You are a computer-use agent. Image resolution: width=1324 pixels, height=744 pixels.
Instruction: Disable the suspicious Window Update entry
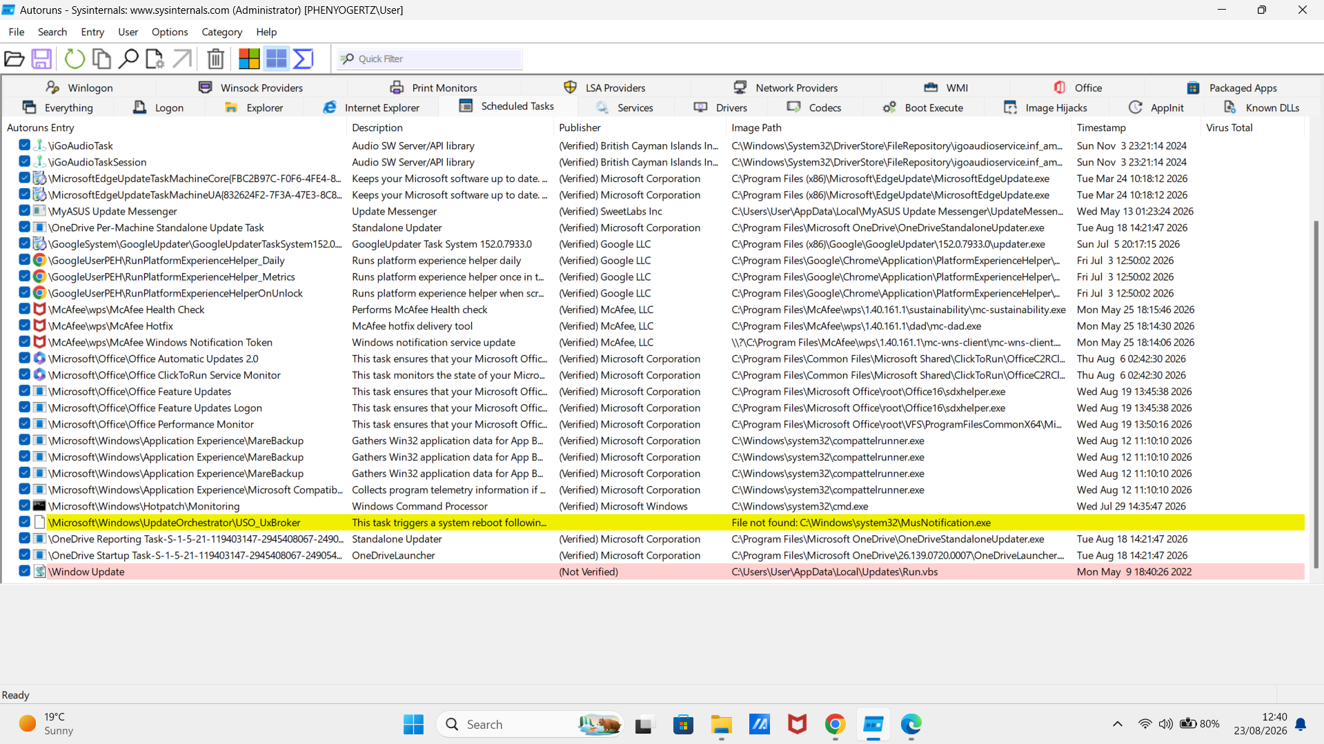(x=24, y=572)
